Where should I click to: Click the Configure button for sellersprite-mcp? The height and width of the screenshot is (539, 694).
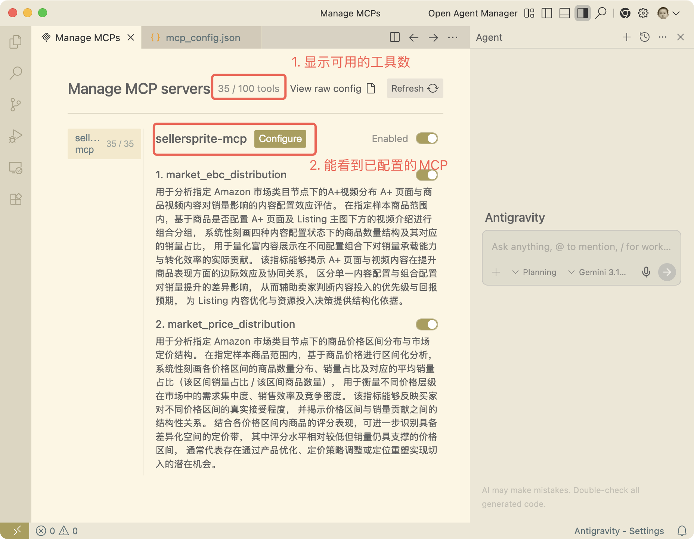[280, 139]
